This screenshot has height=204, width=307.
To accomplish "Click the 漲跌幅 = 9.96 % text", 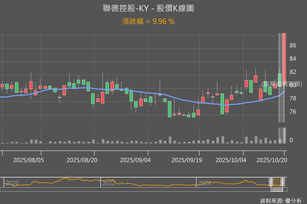I will click(x=148, y=21).
